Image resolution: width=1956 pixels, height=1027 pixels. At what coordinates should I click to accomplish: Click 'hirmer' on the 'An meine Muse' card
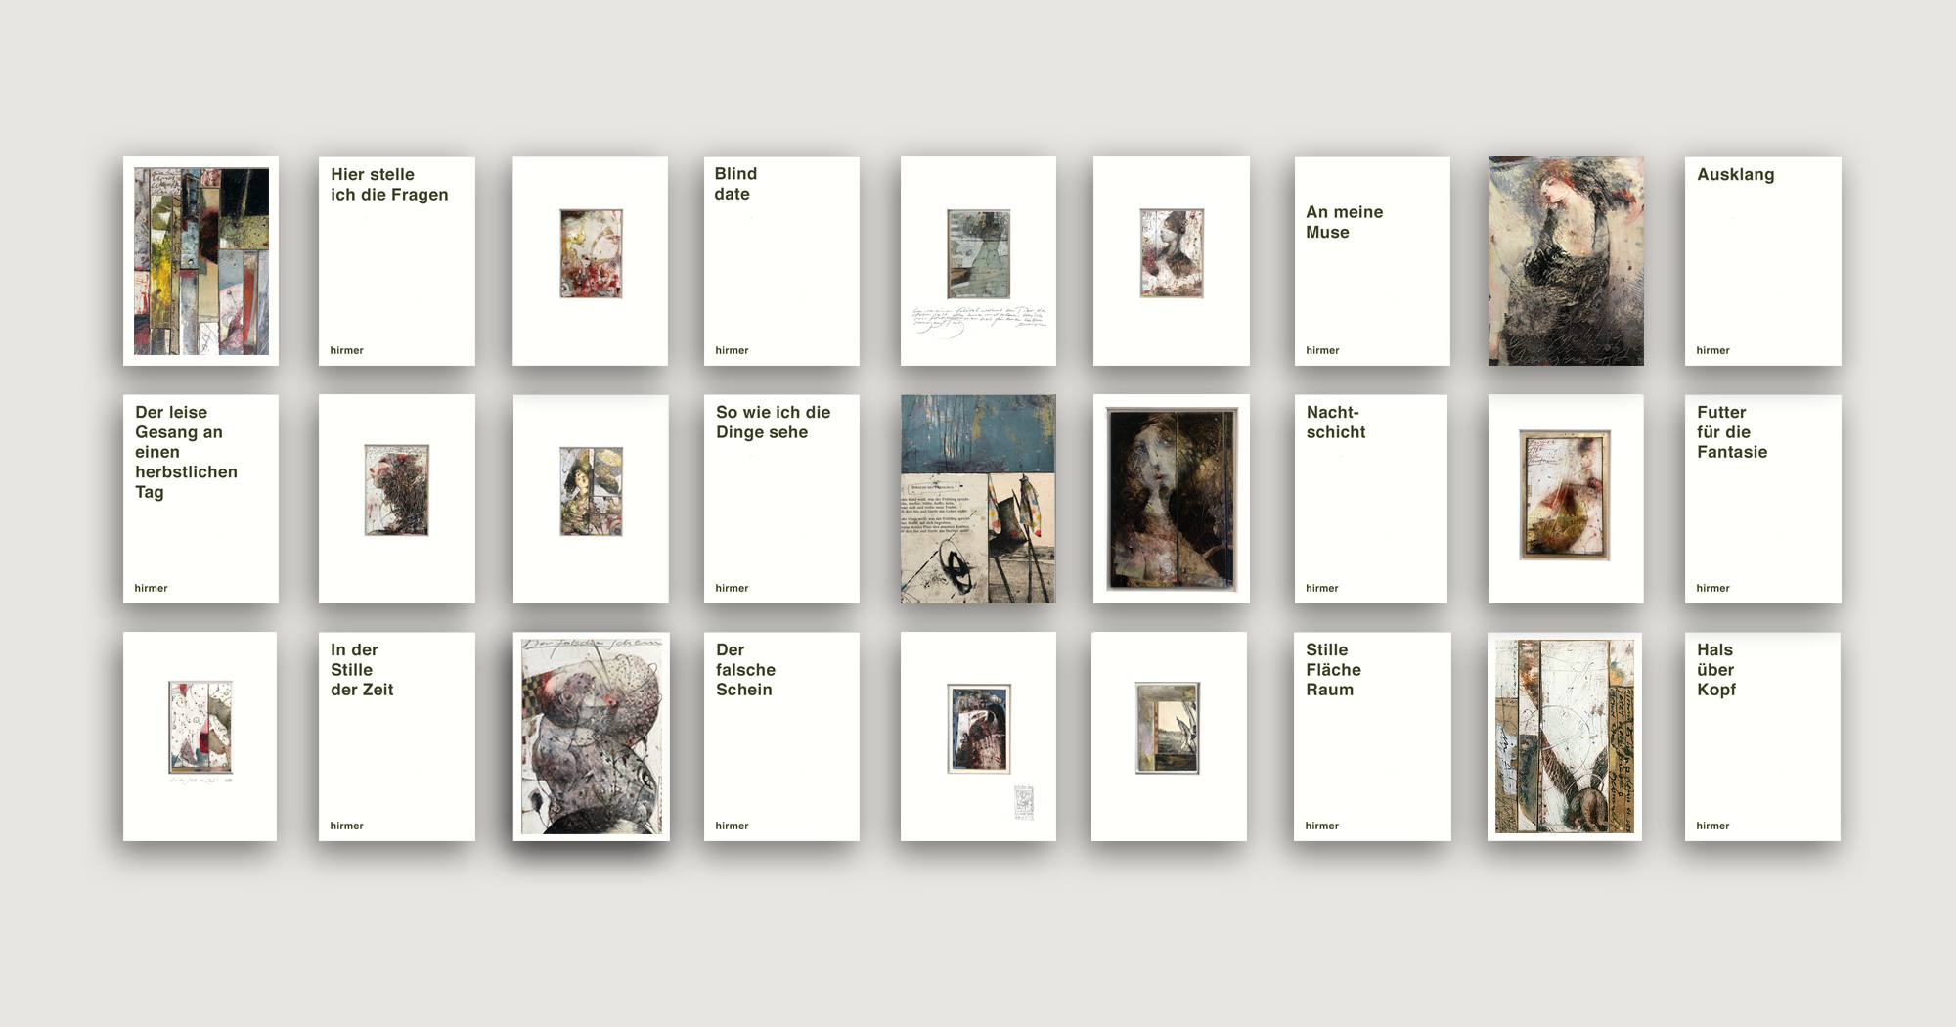pyautogui.click(x=1322, y=350)
